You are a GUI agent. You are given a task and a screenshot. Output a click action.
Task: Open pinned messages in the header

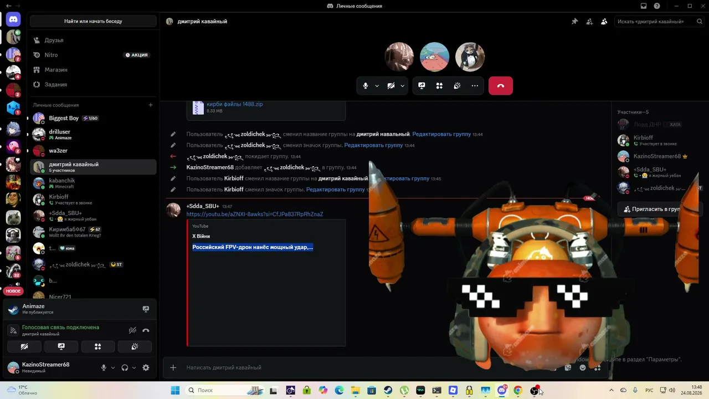[x=575, y=22]
